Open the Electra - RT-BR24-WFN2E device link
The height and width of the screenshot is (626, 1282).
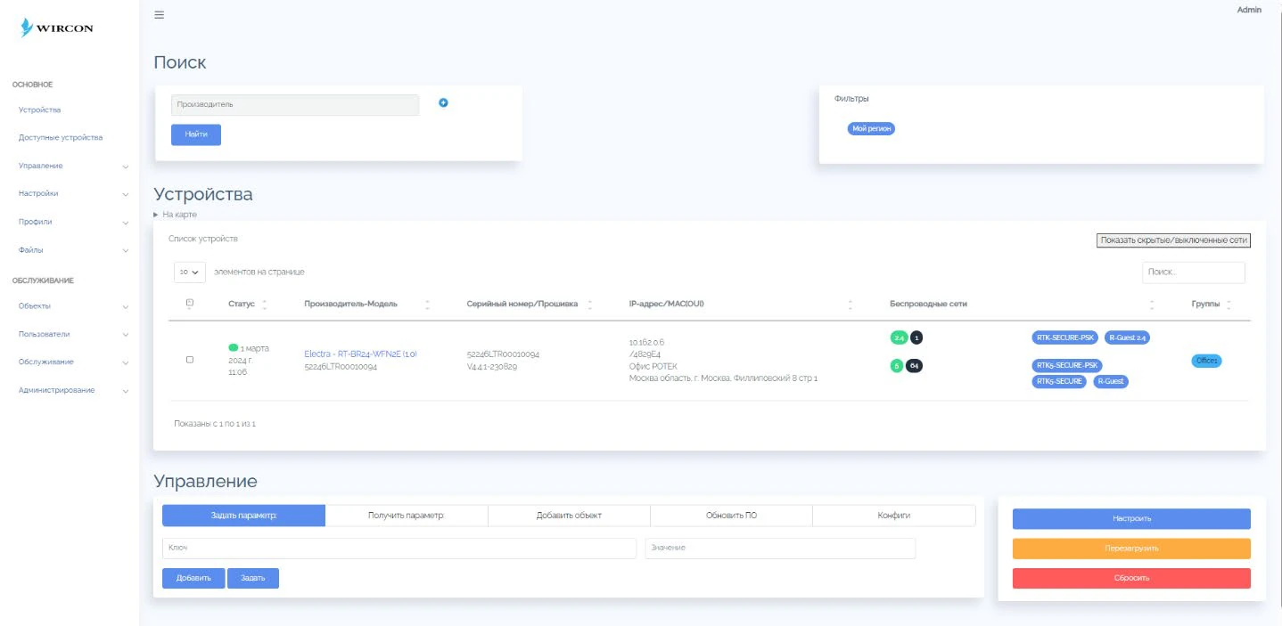coord(360,354)
